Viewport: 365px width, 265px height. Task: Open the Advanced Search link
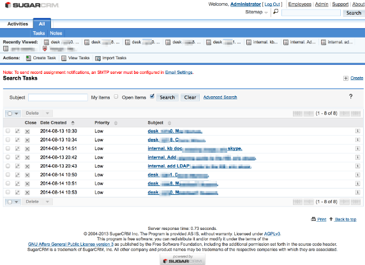click(x=220, y=97)
